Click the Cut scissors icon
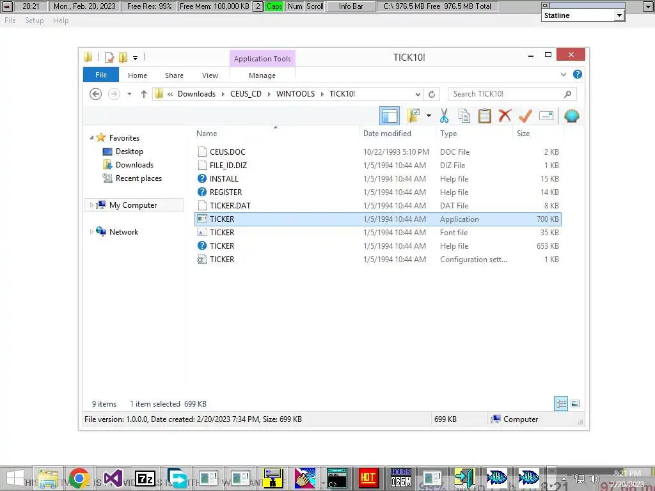Image resolution: width=655 pixels, height=491 pixels. (444, 116)
